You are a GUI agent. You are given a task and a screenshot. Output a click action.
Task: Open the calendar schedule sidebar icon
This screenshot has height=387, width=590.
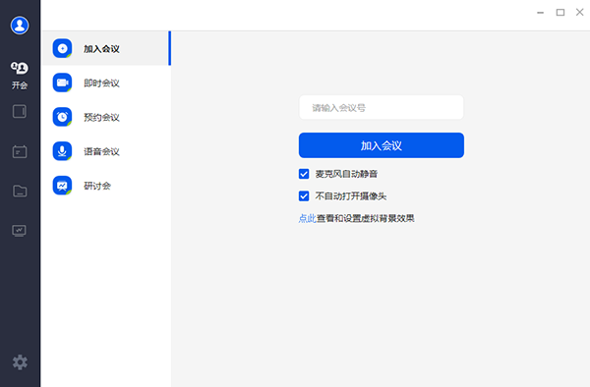[20, 151]
